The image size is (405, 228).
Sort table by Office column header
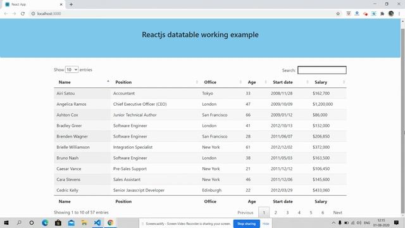[221, 82]
